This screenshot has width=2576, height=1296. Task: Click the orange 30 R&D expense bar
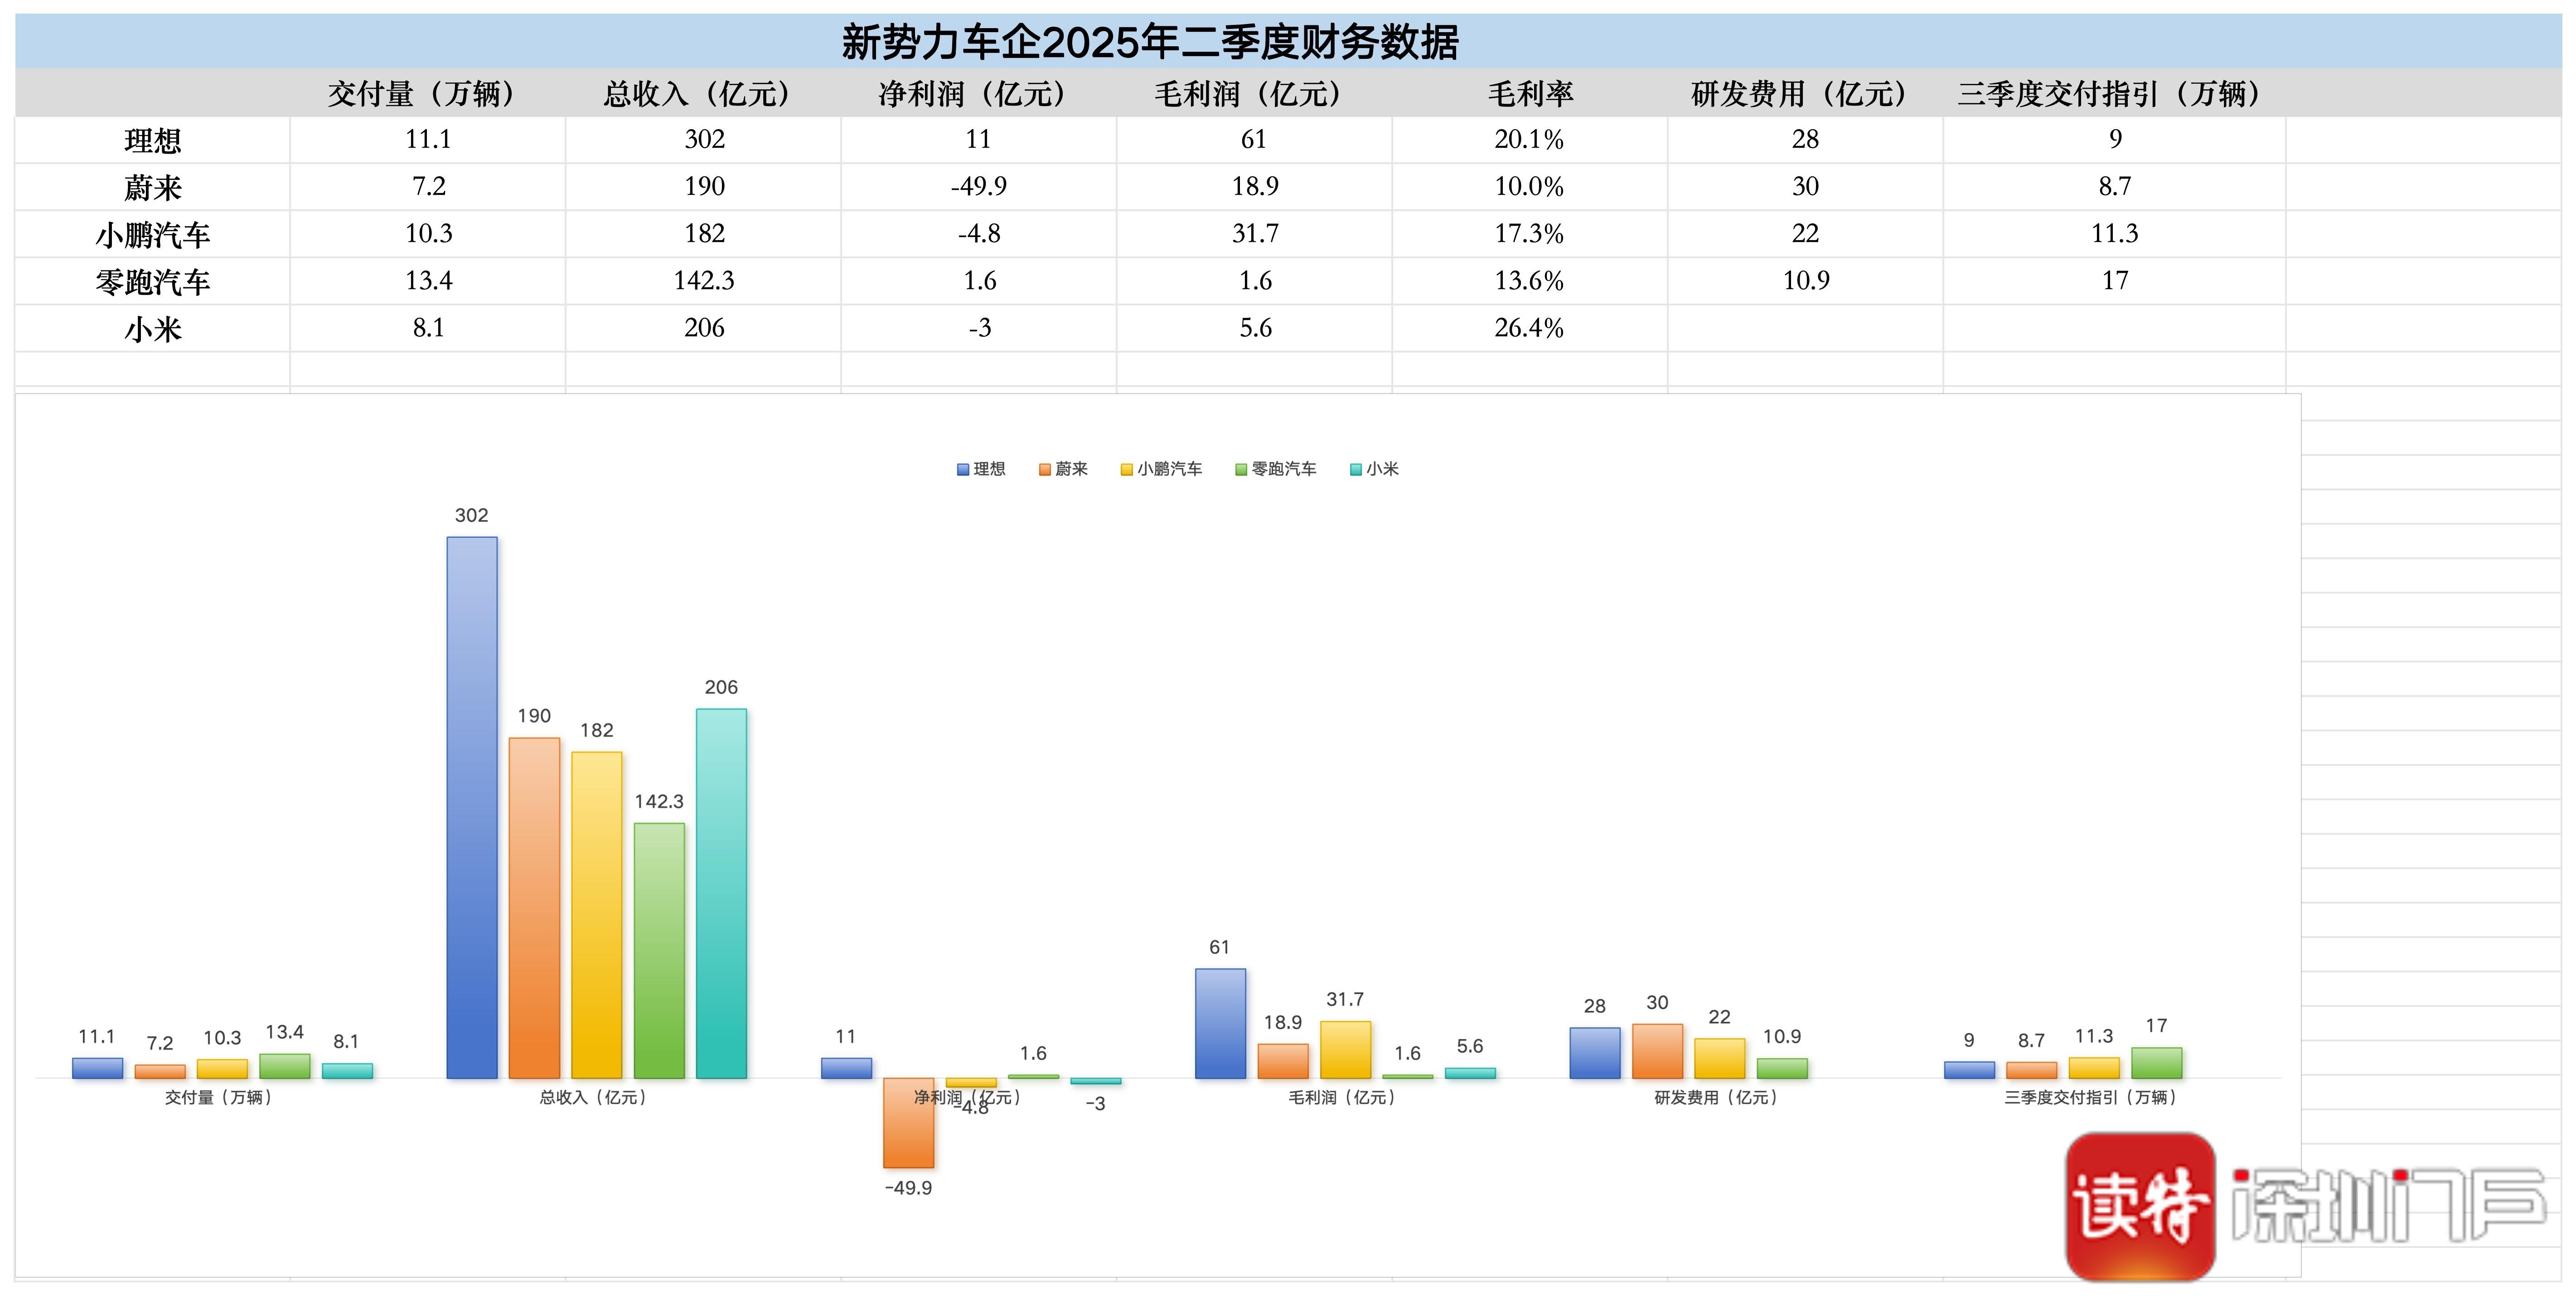point(1657,1051)
